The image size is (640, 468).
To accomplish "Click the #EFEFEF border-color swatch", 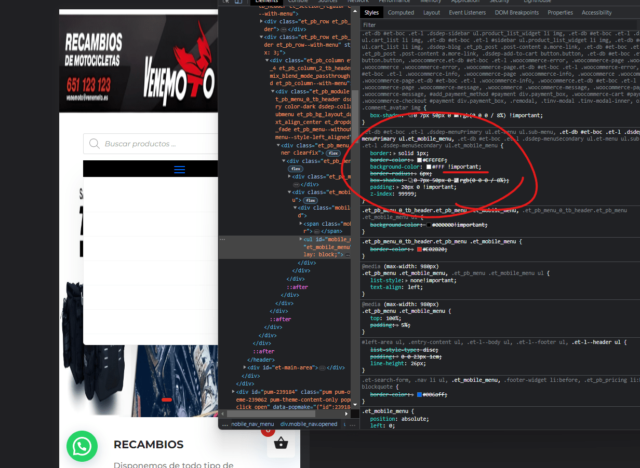I will point(420,160).
